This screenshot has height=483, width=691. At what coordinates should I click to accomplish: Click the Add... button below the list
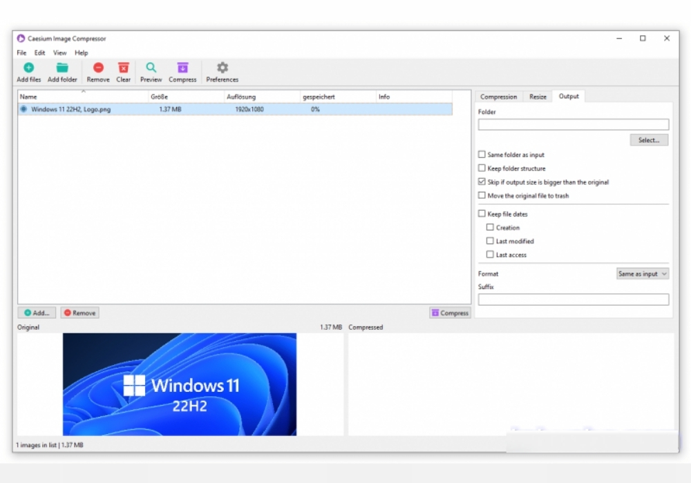coord(37,313)
